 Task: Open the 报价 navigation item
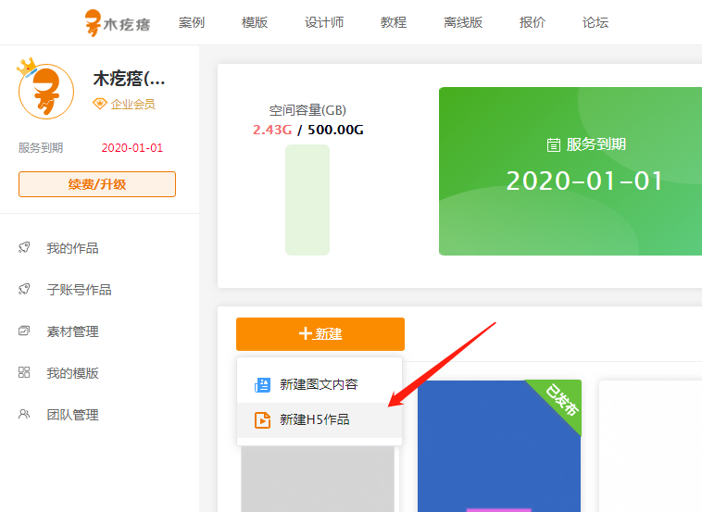point(533,22)
